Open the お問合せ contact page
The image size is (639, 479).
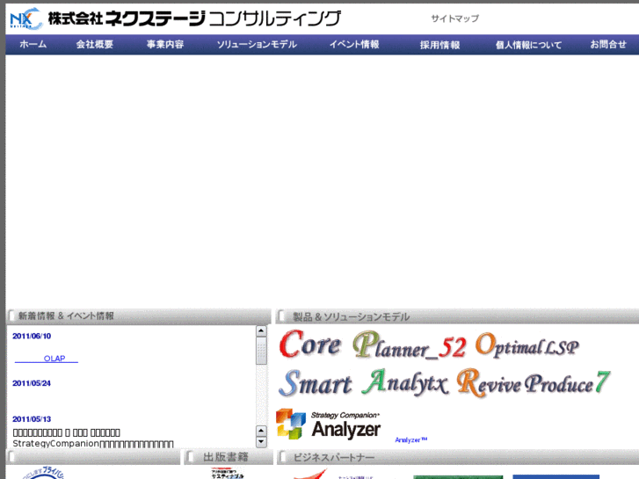coord(608,45)
